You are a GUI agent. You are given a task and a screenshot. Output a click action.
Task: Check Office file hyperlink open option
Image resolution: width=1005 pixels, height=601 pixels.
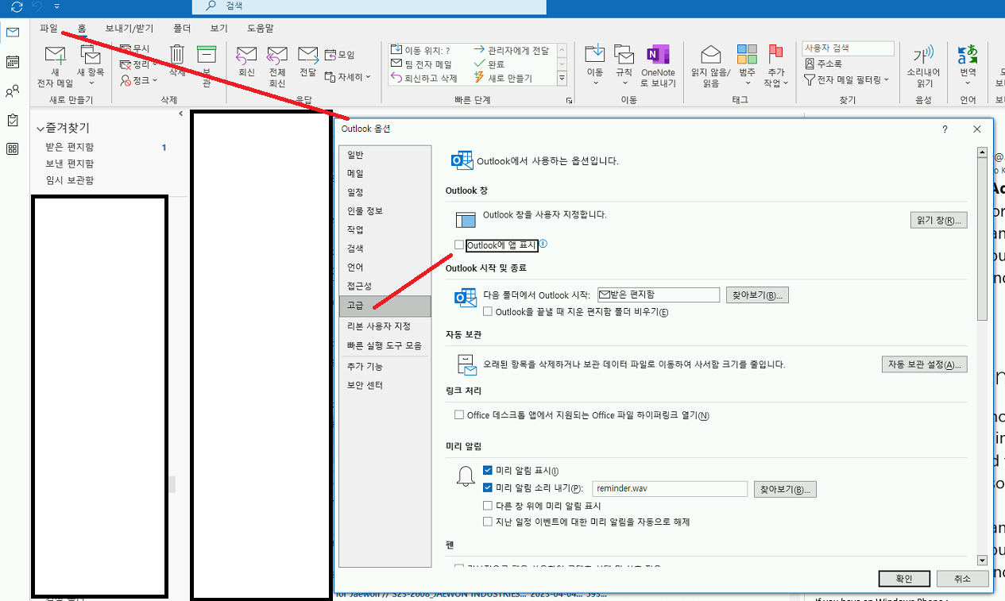point(459,415)
